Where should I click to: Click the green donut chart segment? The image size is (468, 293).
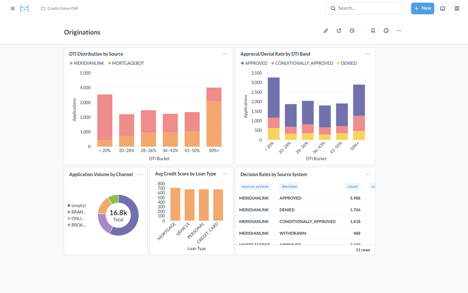[114, 199]
